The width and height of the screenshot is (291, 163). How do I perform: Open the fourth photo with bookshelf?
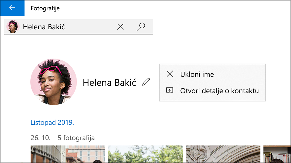(x=277, y=154)
